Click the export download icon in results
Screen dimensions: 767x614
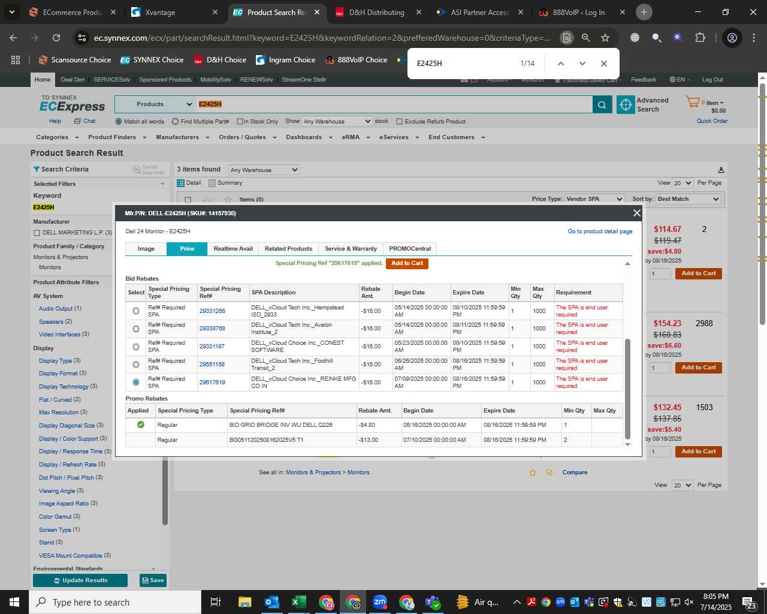tap(721, 170)
